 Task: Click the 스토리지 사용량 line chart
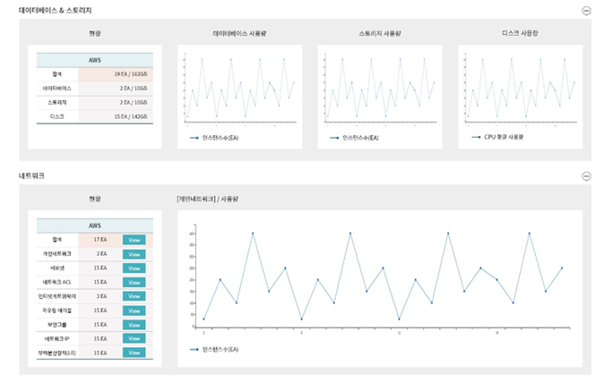[380, 89]
